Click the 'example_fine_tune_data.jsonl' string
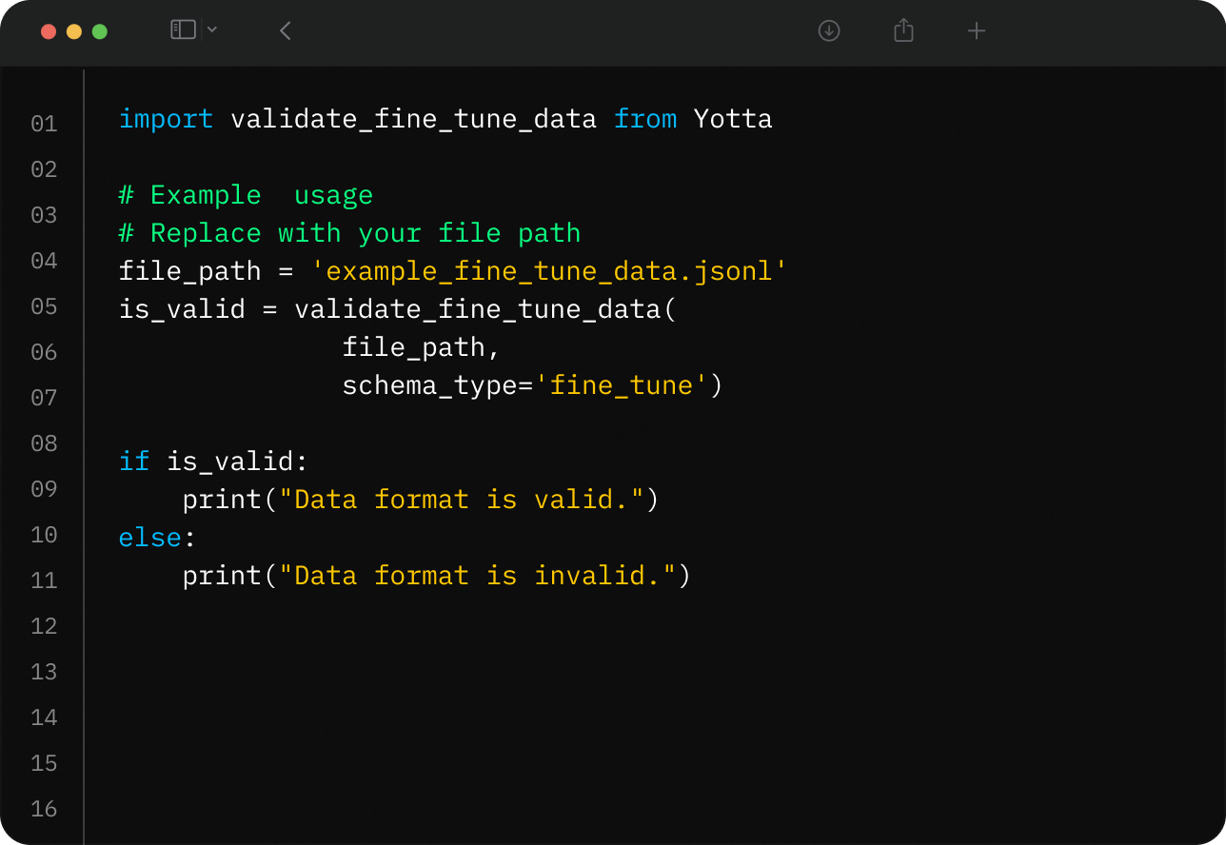The height and width of the screenshot is (845, 1226). click(549, 271)
